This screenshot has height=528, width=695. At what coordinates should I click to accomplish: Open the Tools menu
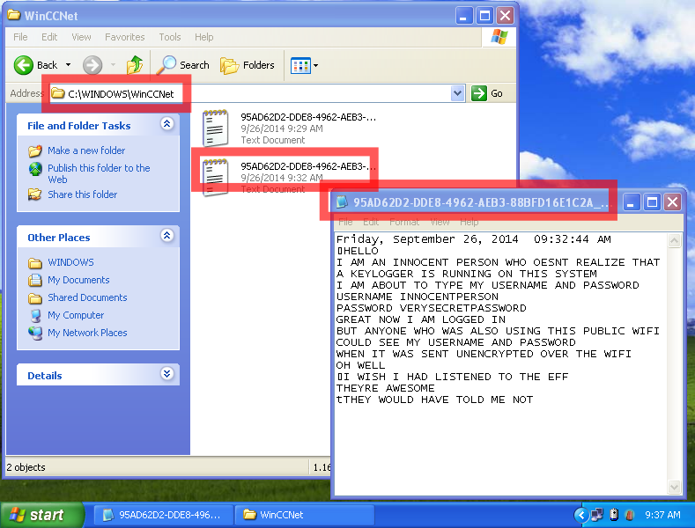(170, 37)
